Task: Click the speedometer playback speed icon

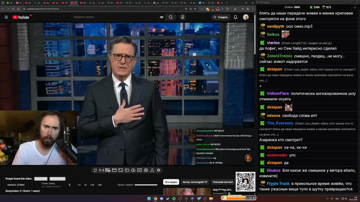Action: tap(133, 170)
